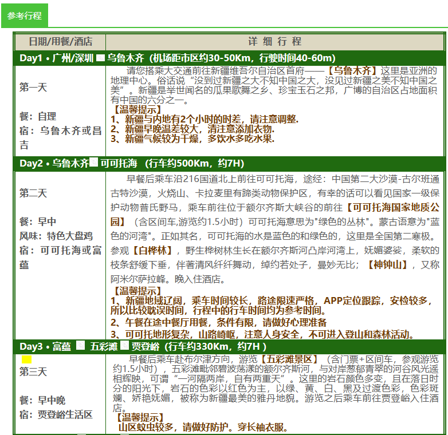Screen dimensions: 448x435
Task: Click 【温馨提示】 heading in Day3
Action: 140,417
